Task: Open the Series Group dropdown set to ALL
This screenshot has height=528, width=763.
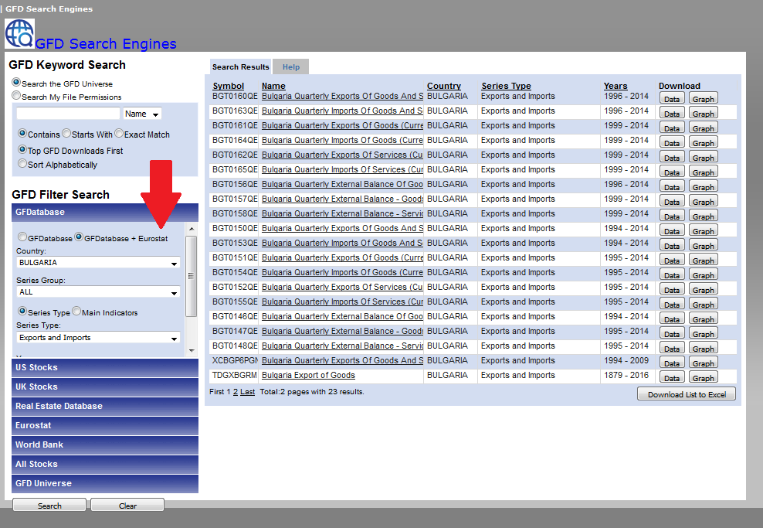Action: [98, 292]
